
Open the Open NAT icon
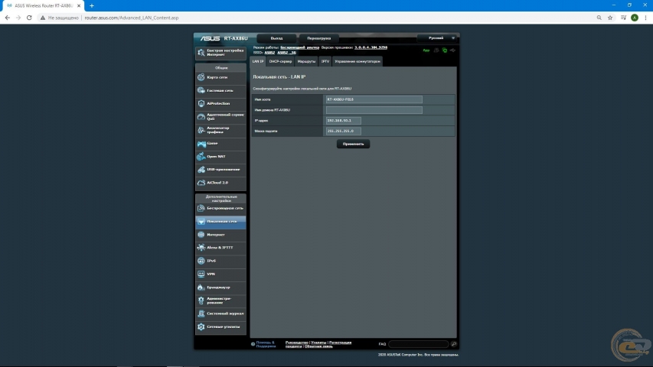(x=201, y=157)
